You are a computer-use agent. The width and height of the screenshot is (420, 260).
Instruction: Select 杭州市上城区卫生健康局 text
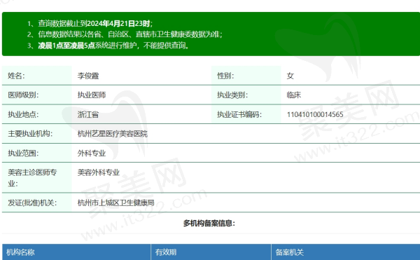116,203
